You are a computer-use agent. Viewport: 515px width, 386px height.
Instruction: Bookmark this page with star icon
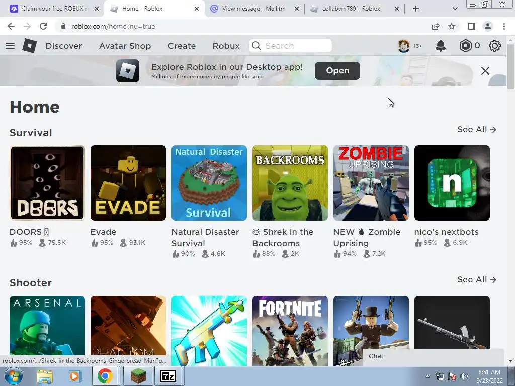tap(452, 26)
